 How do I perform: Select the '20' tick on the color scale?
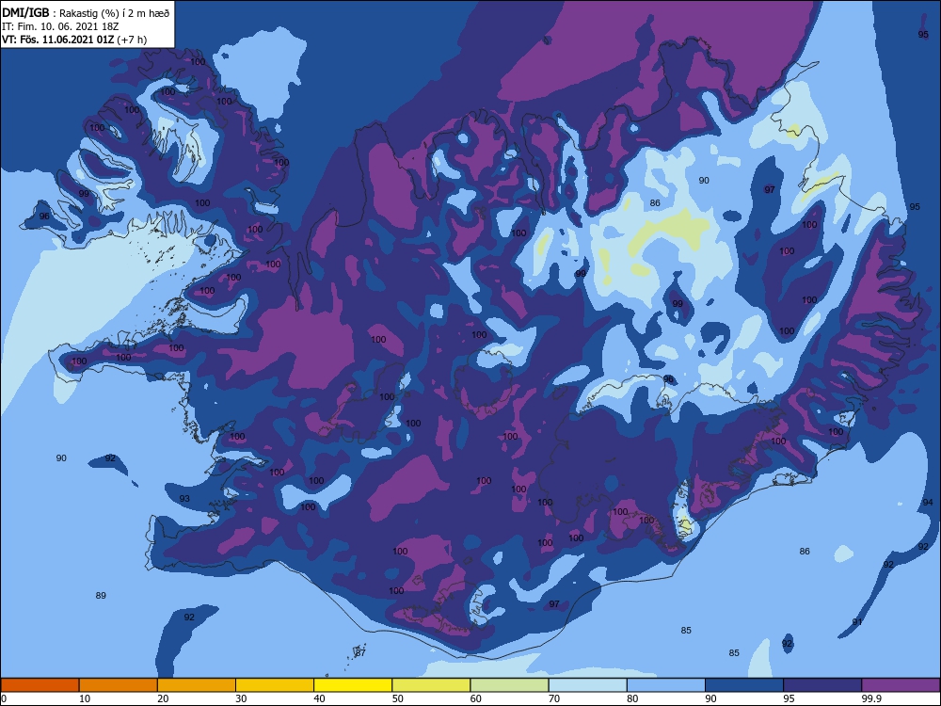[163, 698]
